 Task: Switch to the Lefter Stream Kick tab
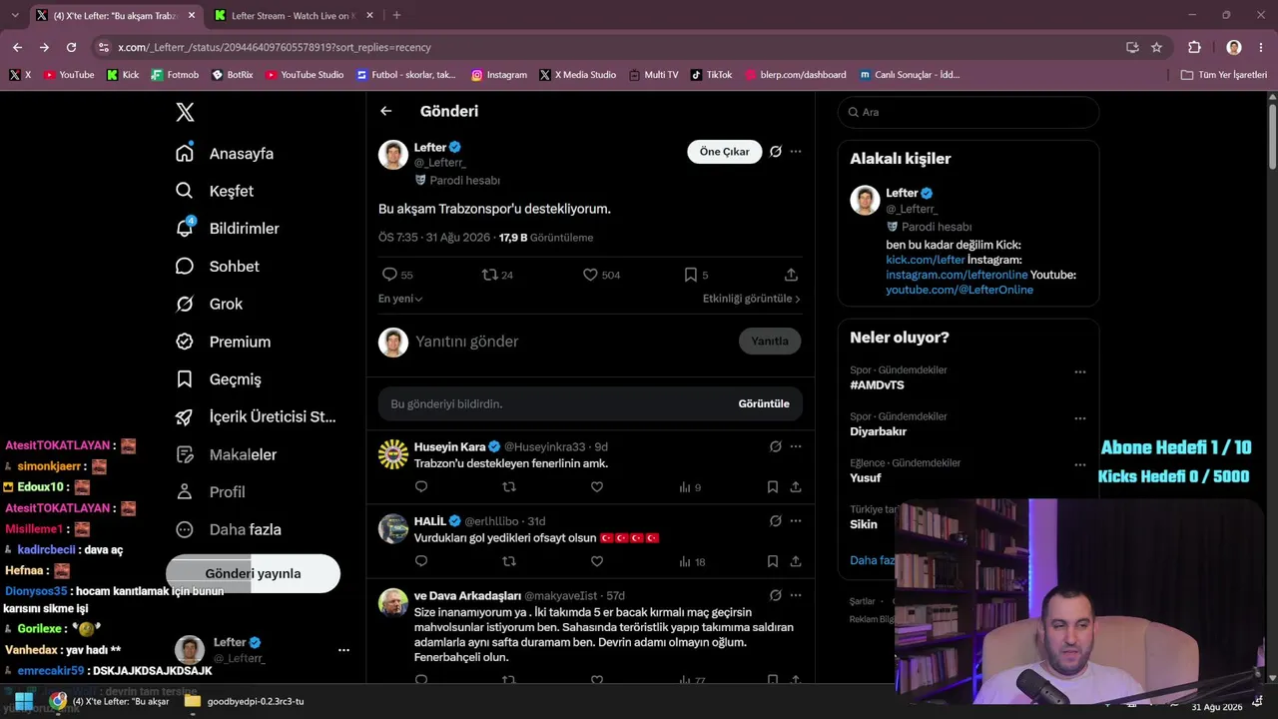(294, 15)
